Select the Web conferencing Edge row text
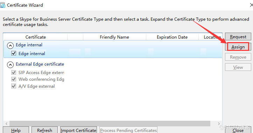 pos(41,79)
